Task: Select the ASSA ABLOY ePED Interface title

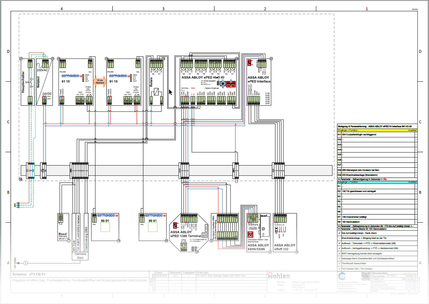Action: [x=259, y=80]
